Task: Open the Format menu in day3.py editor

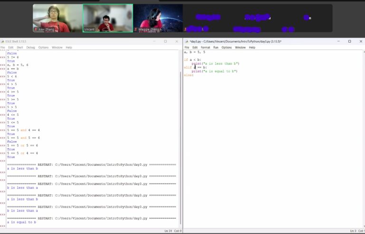Action: 205,47
